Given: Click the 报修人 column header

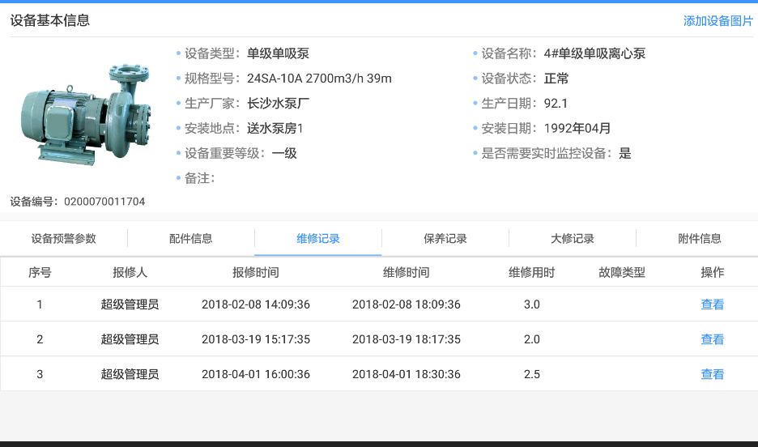Looking at the screenshot, I should pyautogui.click(x=130, y=273).
